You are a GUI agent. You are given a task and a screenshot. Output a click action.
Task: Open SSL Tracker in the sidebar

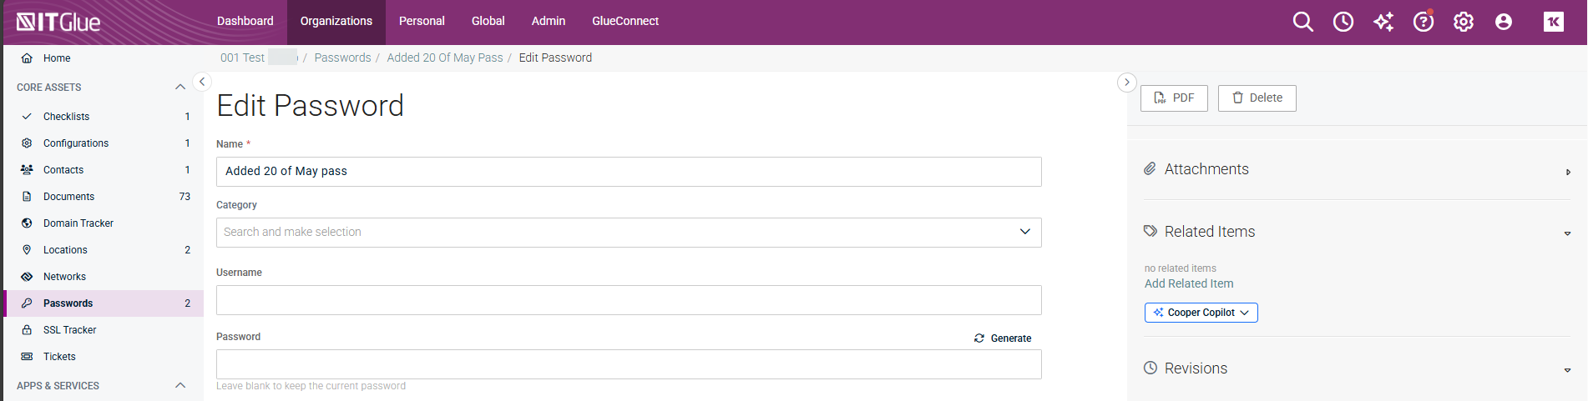[x=69, y=330]
